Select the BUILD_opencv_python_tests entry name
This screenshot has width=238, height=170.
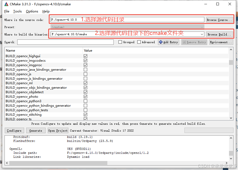27,110
